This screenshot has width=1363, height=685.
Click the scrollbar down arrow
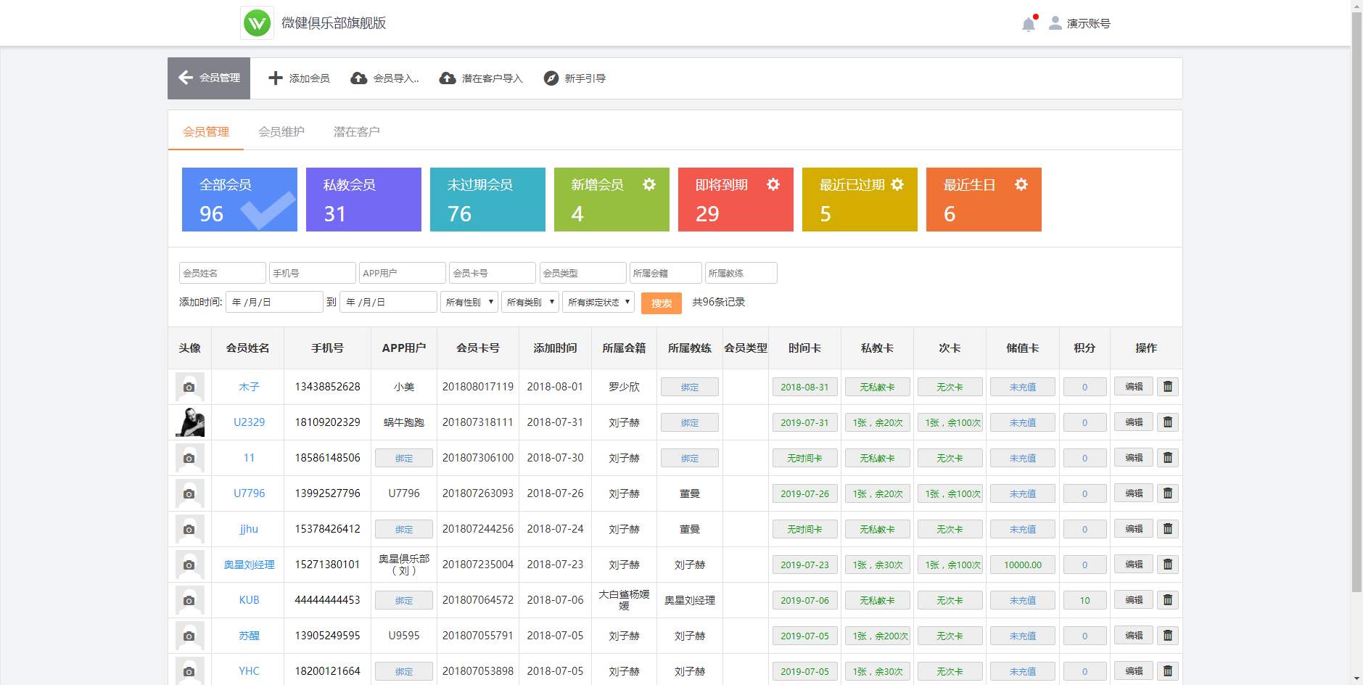[x=1356, y=679]
